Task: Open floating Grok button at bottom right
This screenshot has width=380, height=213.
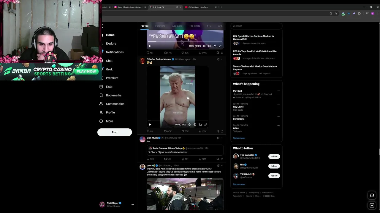Action: pyautogui.click(x=372, y=195)
